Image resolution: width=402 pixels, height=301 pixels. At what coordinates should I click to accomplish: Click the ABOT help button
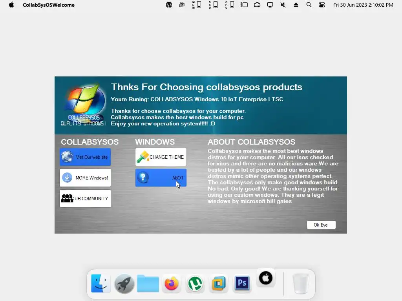click(x=161, y=178)
